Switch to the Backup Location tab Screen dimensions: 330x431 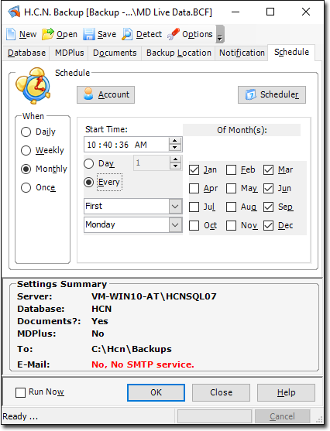coord(179,53)
